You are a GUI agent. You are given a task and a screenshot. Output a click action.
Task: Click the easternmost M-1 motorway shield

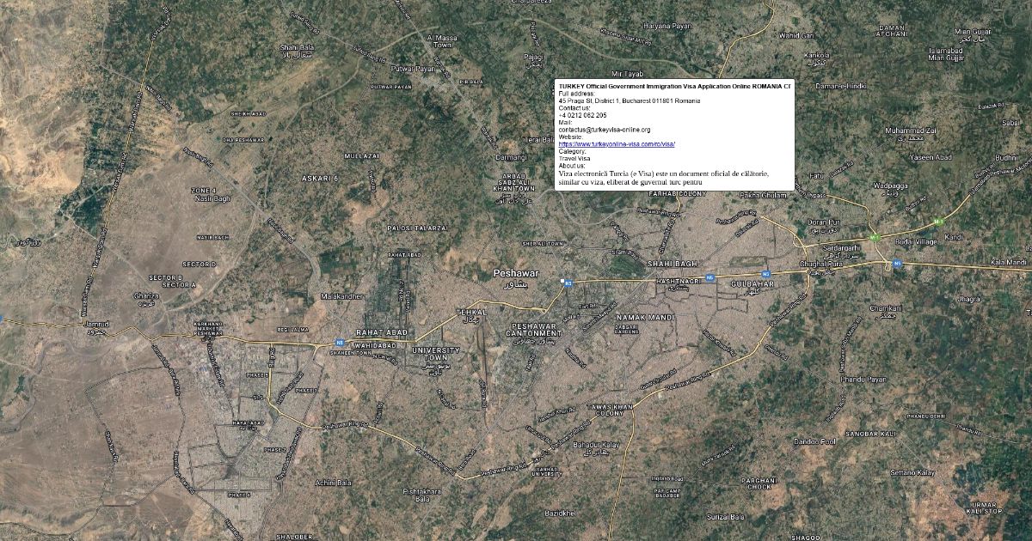click(x=938, y=221)
